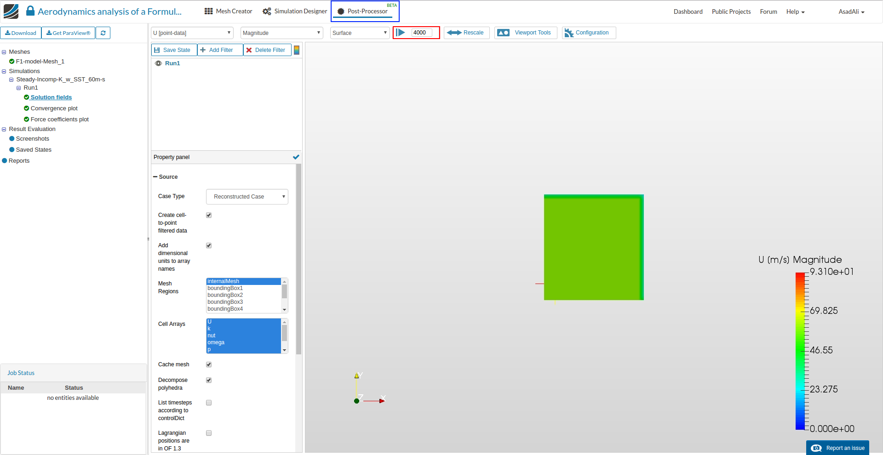Open the U [point-data] field dropdown
The image size is (883, 455).
point(192,33)
